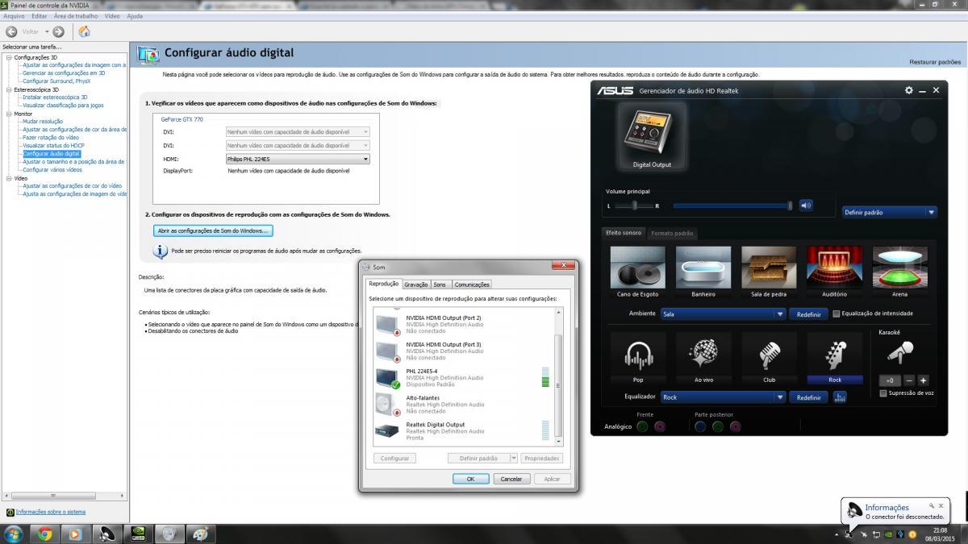The width and height of the screenshot is (968, 544).
Task: Click the green front analog jack
Action: point(642,426)
